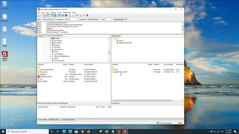Open FileZilla Client desktop shortcut
This screenshot has width=239, height=134.
coord(5,56)
